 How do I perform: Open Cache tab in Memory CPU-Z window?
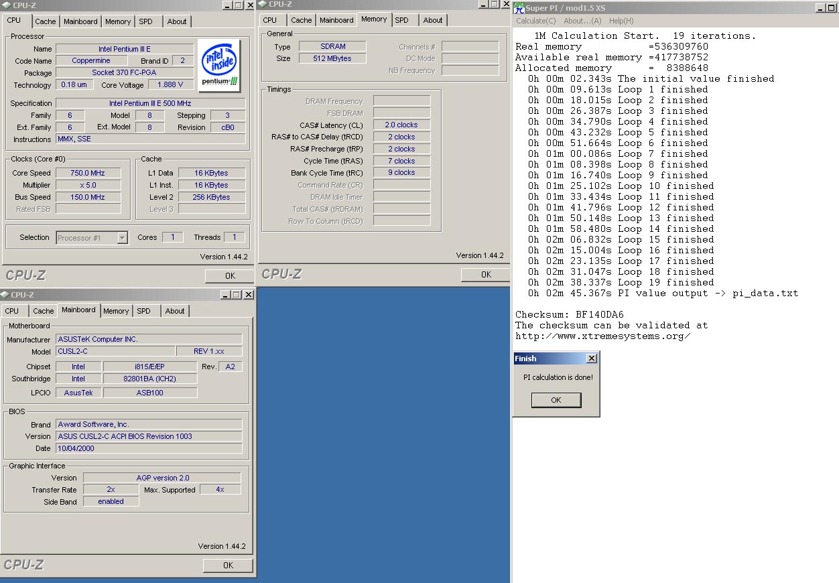pyautogui.click(x=302, y=20)
